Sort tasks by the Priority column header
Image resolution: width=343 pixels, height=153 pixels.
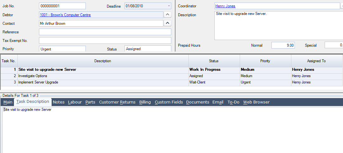[x=265, y=61]
